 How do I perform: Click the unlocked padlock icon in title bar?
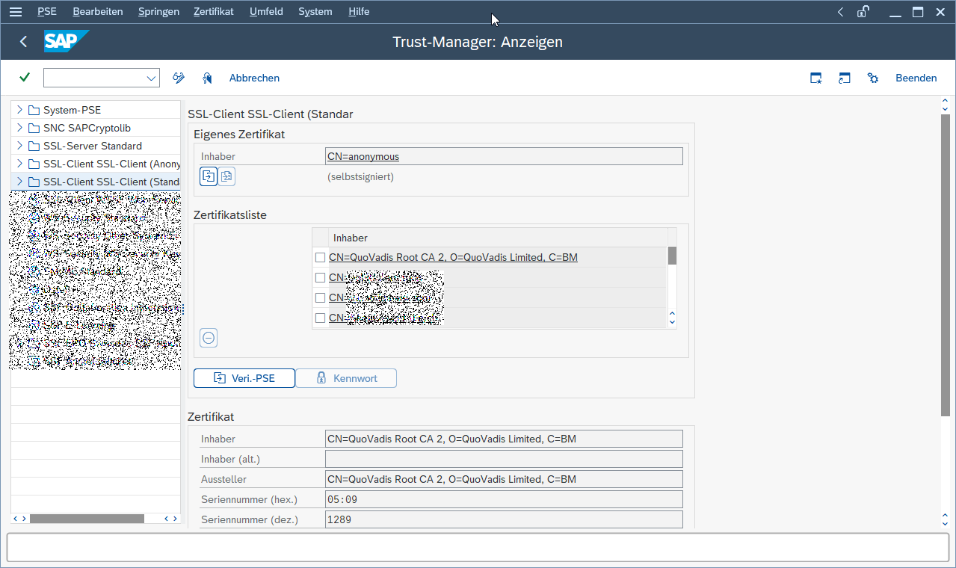(x=863, y=12)
